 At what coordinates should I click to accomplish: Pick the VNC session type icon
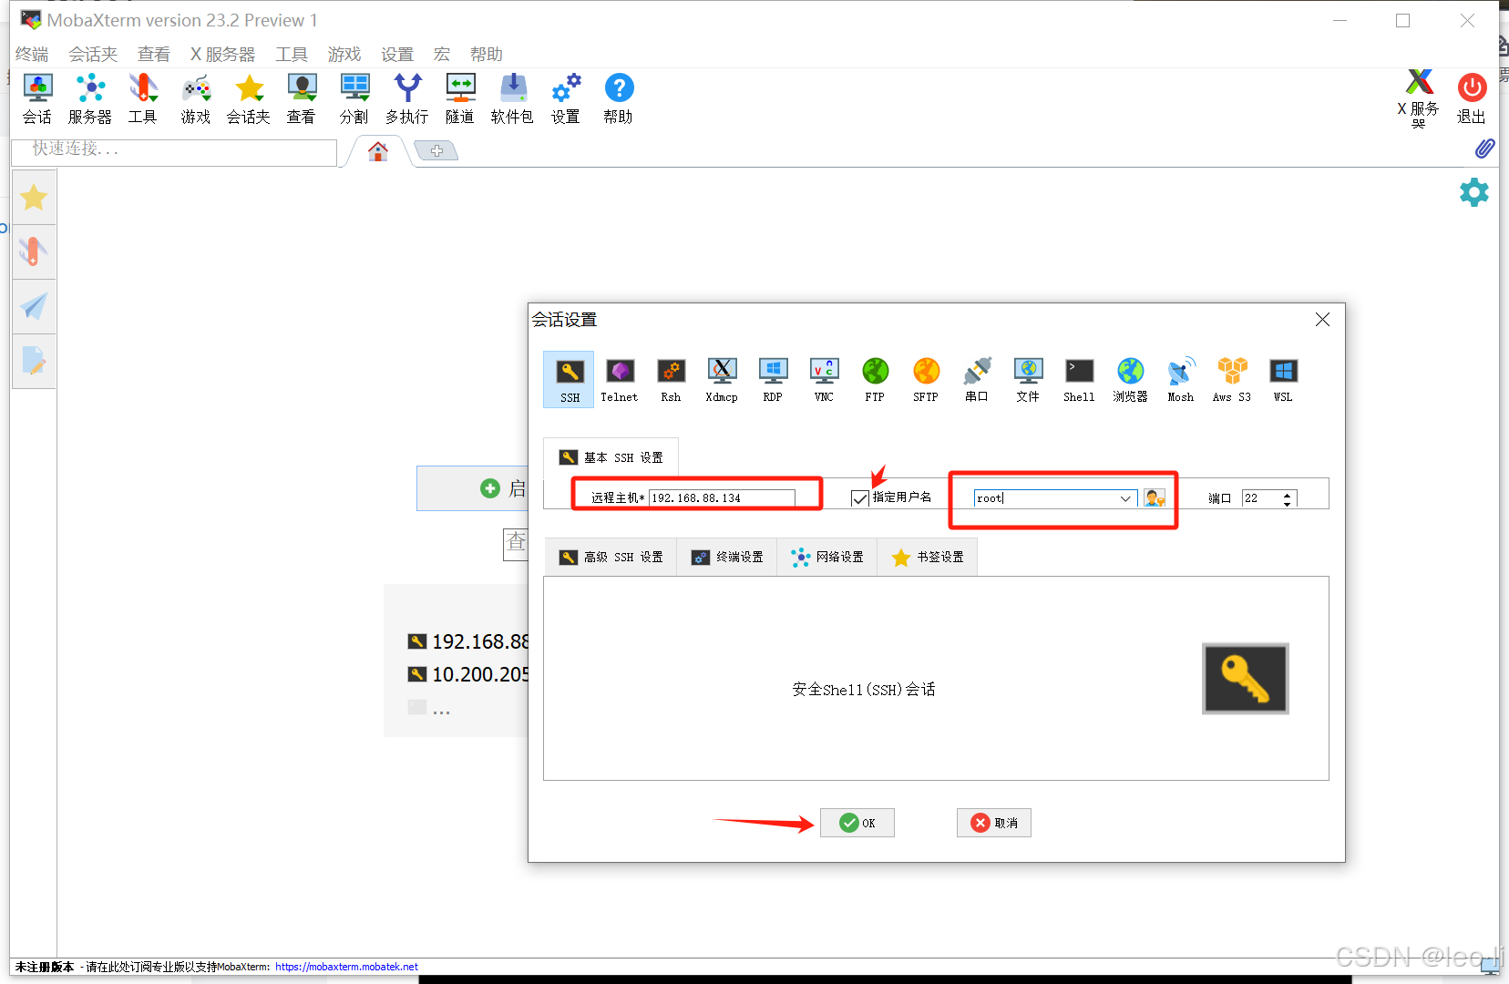point(824,379)
